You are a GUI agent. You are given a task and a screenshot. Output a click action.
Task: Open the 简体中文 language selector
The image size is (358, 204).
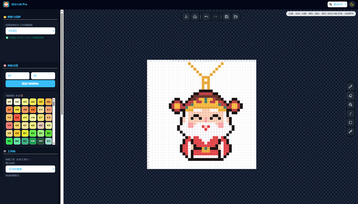337,4
